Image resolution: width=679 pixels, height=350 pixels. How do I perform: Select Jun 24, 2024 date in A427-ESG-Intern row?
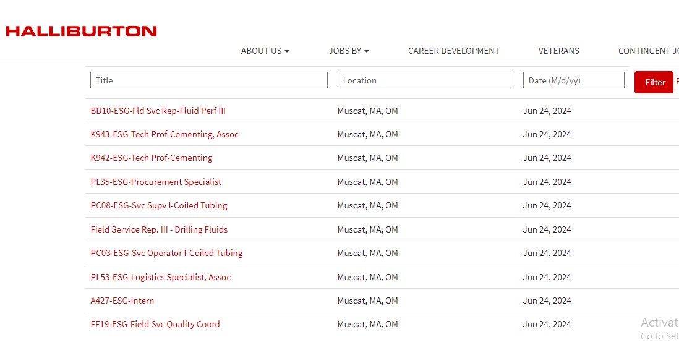click(547, 301)
